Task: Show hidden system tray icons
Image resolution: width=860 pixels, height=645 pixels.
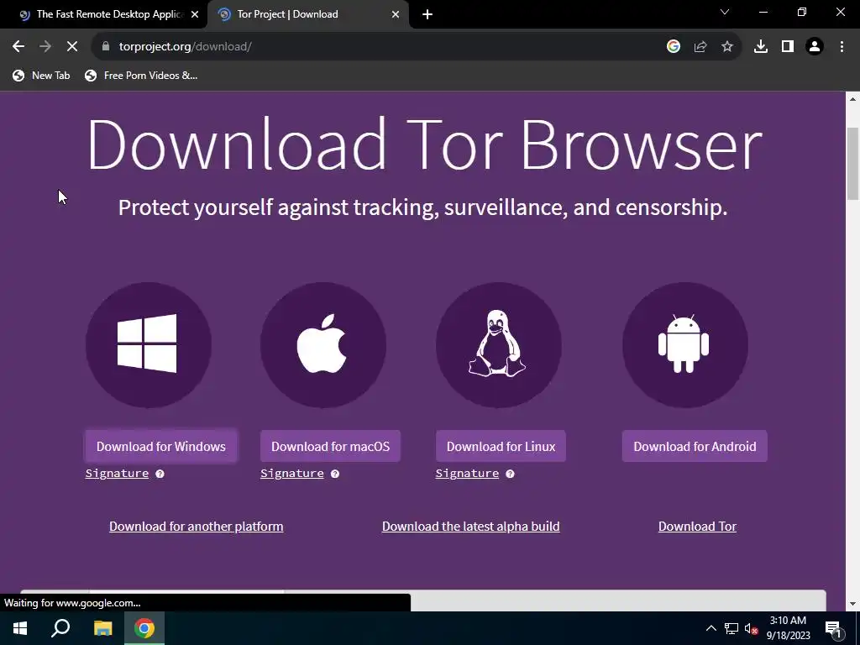Action: point(711,628)
